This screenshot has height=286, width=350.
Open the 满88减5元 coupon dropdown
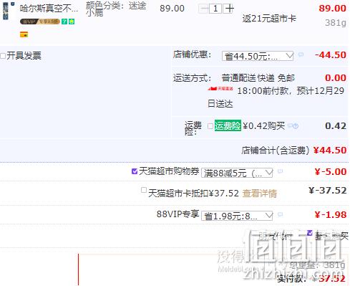click(237, 173)
